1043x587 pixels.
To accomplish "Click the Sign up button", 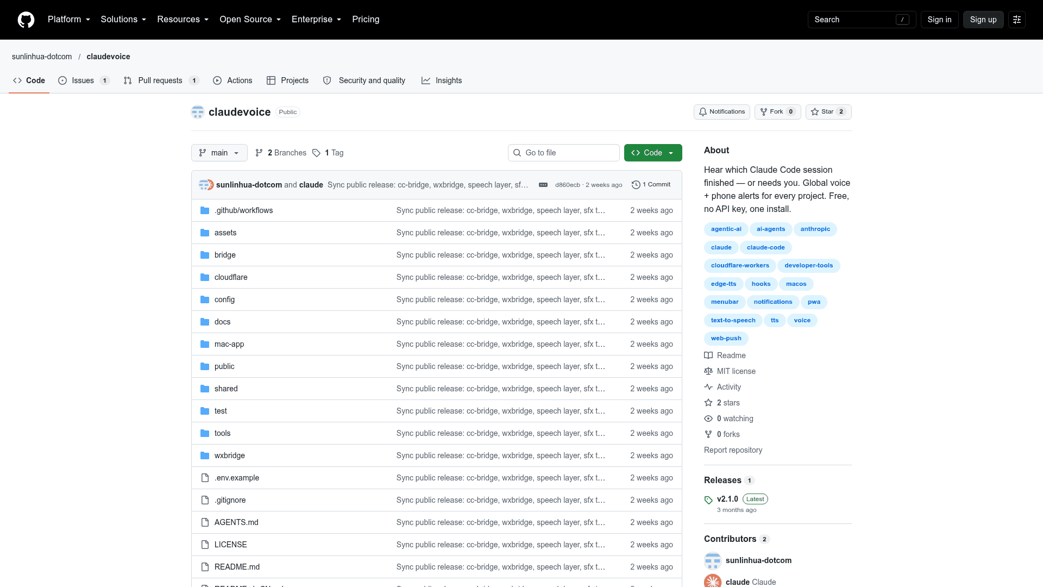I will (983, 20).
